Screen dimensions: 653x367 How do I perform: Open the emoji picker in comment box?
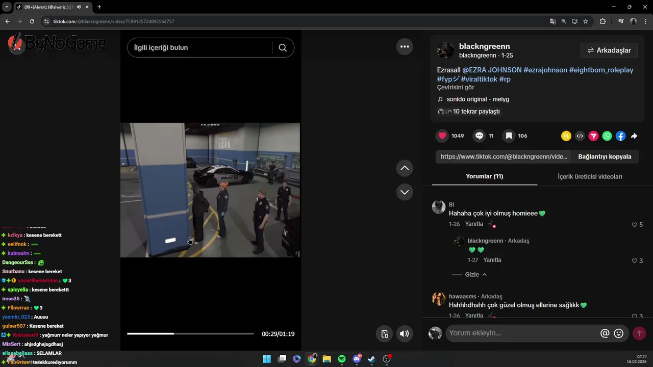coord(619,333)
